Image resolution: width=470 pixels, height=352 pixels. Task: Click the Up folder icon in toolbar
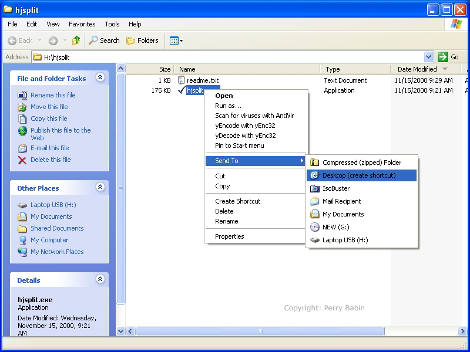point(76,40)
